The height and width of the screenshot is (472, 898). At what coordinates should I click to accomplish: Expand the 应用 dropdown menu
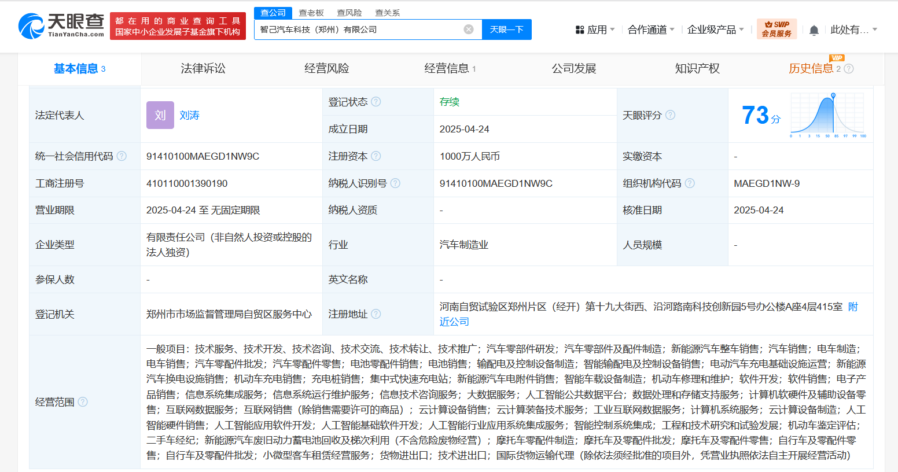(595, 30)
